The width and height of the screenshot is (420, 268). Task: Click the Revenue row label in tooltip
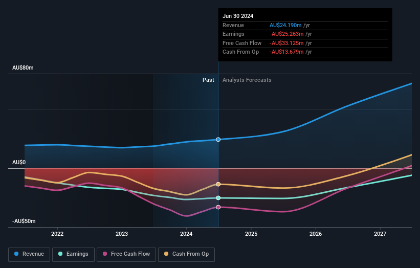[x=233, y=25]
